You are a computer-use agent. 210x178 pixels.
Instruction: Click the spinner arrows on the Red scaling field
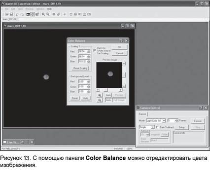pos(89,51)
